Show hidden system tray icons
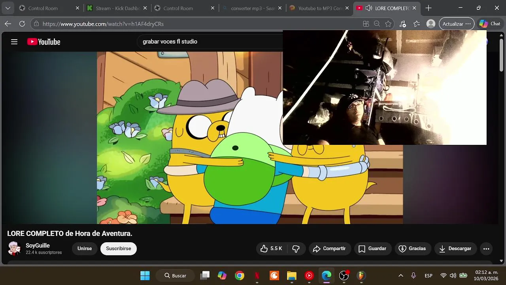Screen dimensions: 506x285 coord(400,275)
